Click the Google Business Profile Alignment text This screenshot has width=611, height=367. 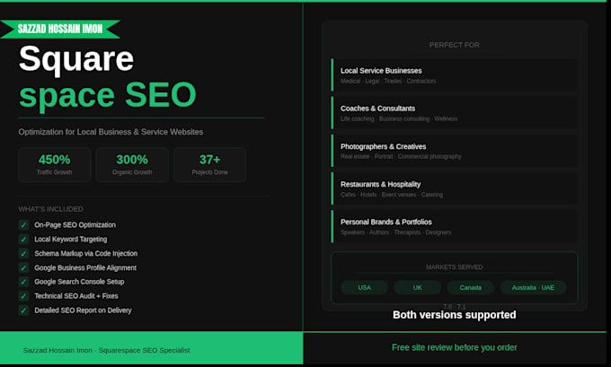85,267
